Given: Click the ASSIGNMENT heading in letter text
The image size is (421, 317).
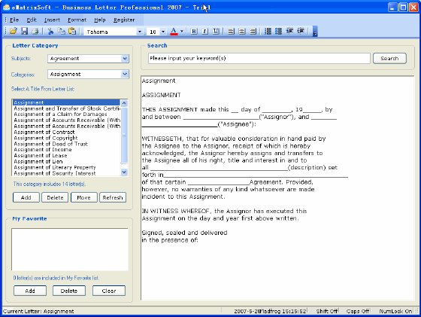Looking at the screenshot, I should [161, 95].
